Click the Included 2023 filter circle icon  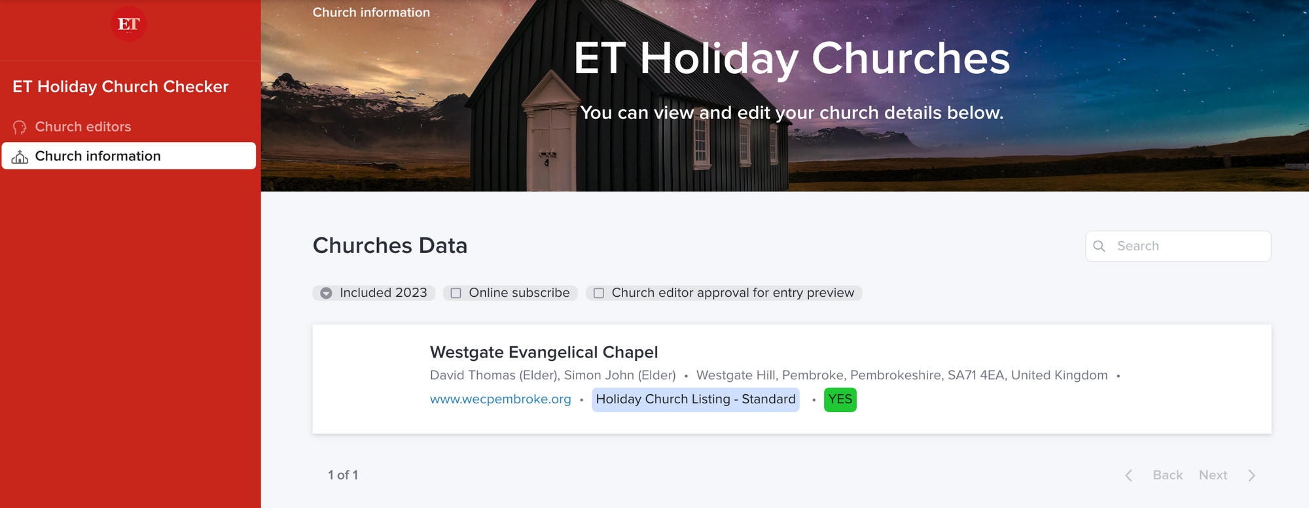click(326, 293)
